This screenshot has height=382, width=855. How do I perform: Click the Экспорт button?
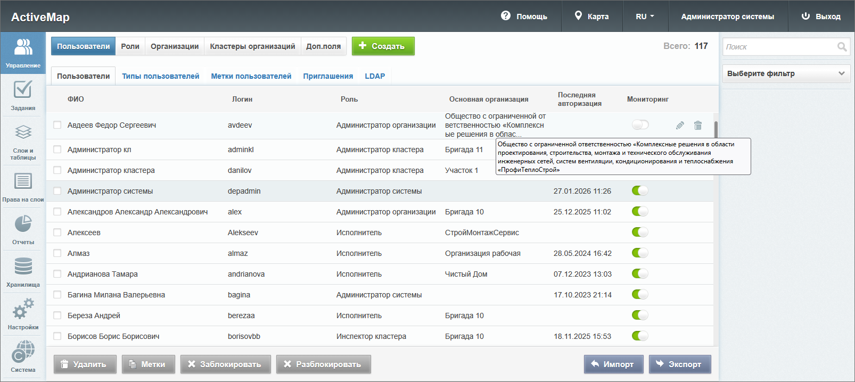(679, 364)
